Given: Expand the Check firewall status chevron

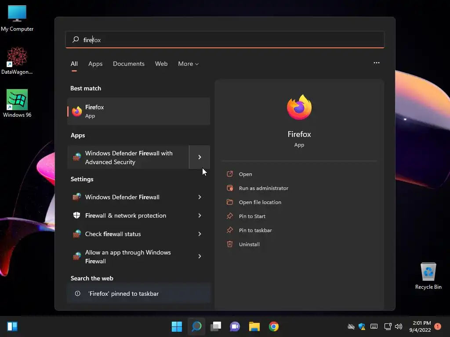Looking at the screenshot, I should (200, 234).
